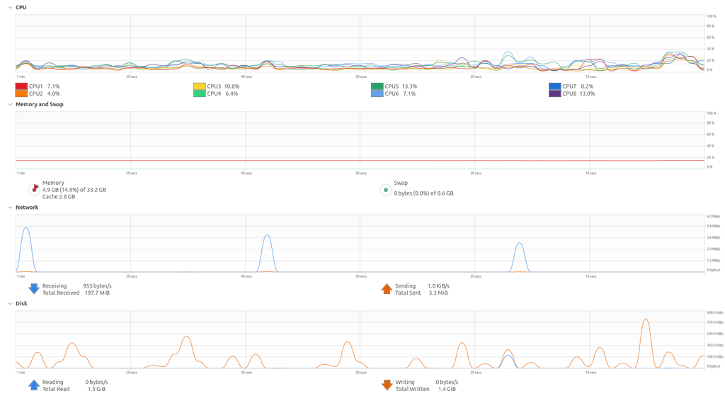
Task: Open the CPU4 green color swatch
Action: pyautogui.click(x=199, y=94)
